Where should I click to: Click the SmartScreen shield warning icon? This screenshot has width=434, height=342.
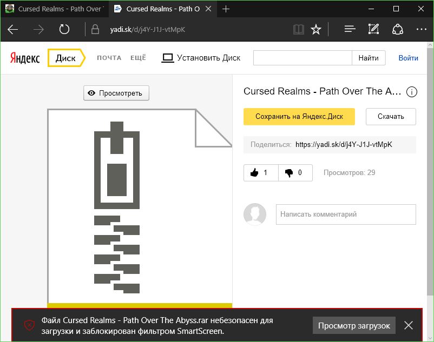click(x=29, y=325)
